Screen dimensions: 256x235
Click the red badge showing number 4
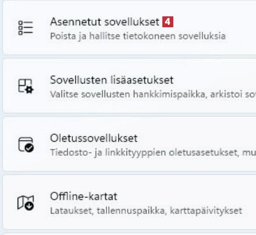pos(168,22)
